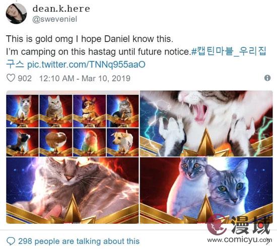Click the heart like icon
Screen dimensions: 277x249
[11, 78]
